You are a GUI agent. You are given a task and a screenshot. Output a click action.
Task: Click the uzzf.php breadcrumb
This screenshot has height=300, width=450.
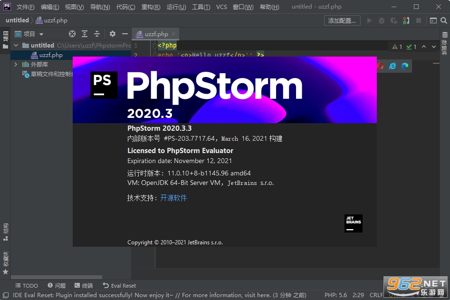pos(52,20)
